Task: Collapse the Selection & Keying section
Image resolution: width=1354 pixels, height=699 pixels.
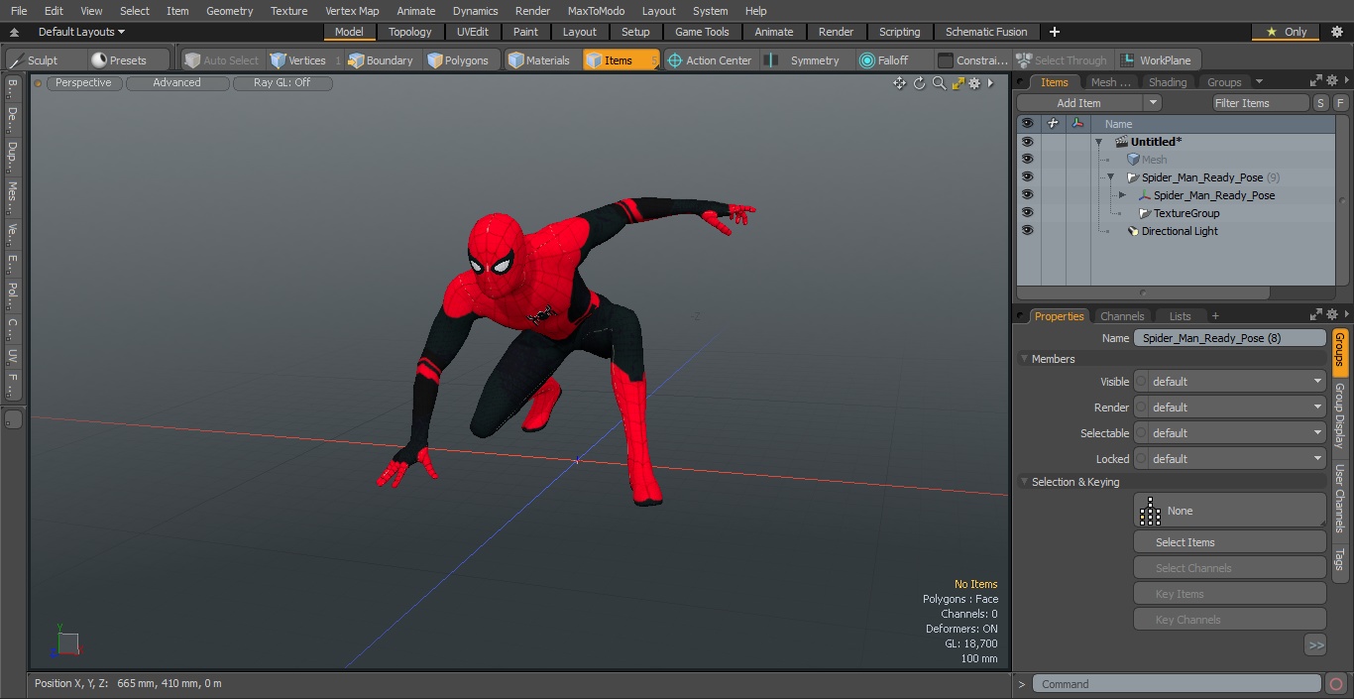Action: pyautogui.click(x=1024, y=482)
